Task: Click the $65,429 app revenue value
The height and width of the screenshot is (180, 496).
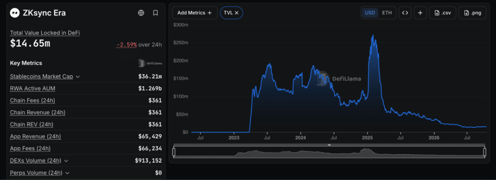Action: coord(150,136)
